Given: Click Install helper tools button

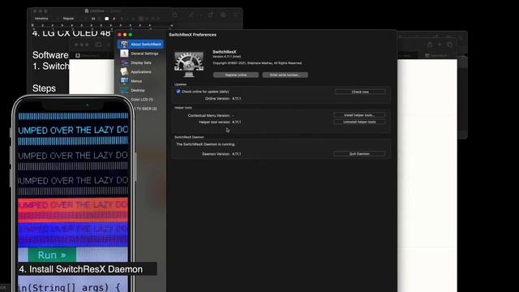Looking at the screenshot, I should coord(359,115).
